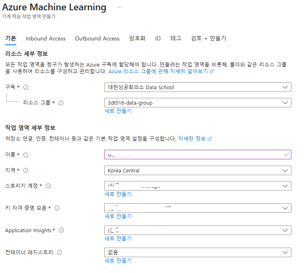Click 새로 만들기 under Application Insights

[x=118, y=239]
